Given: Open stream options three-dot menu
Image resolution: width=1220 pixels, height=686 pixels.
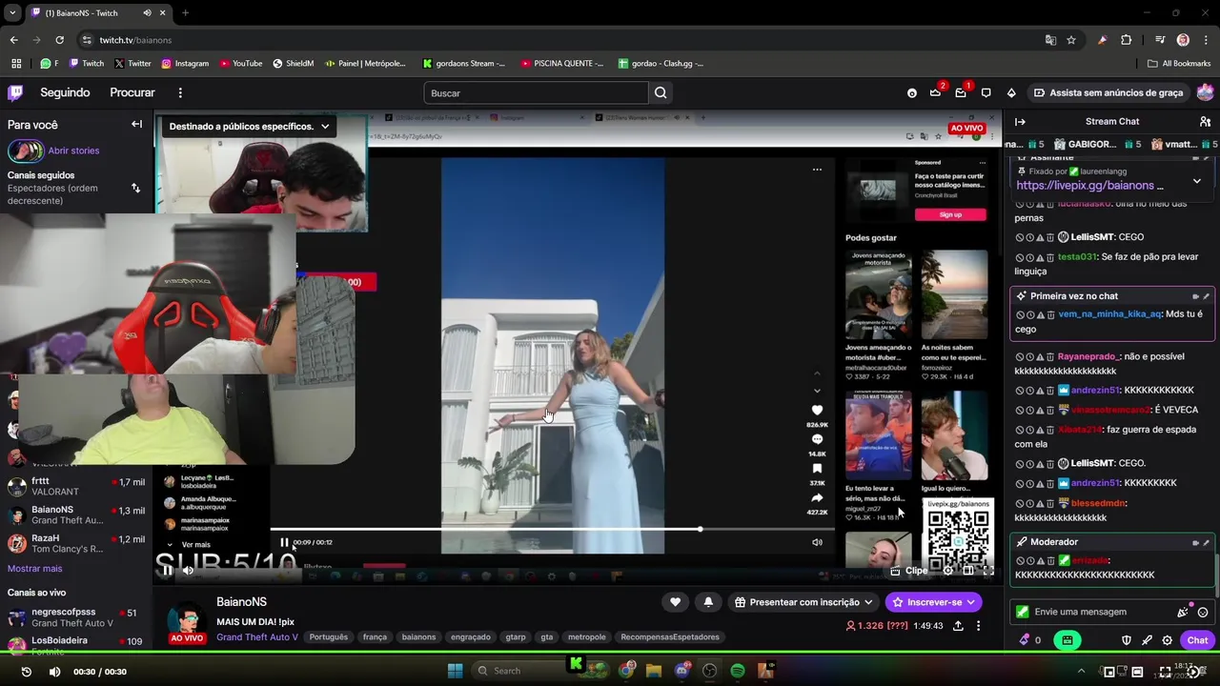Looking at the screenshot, I should (978, 626).
